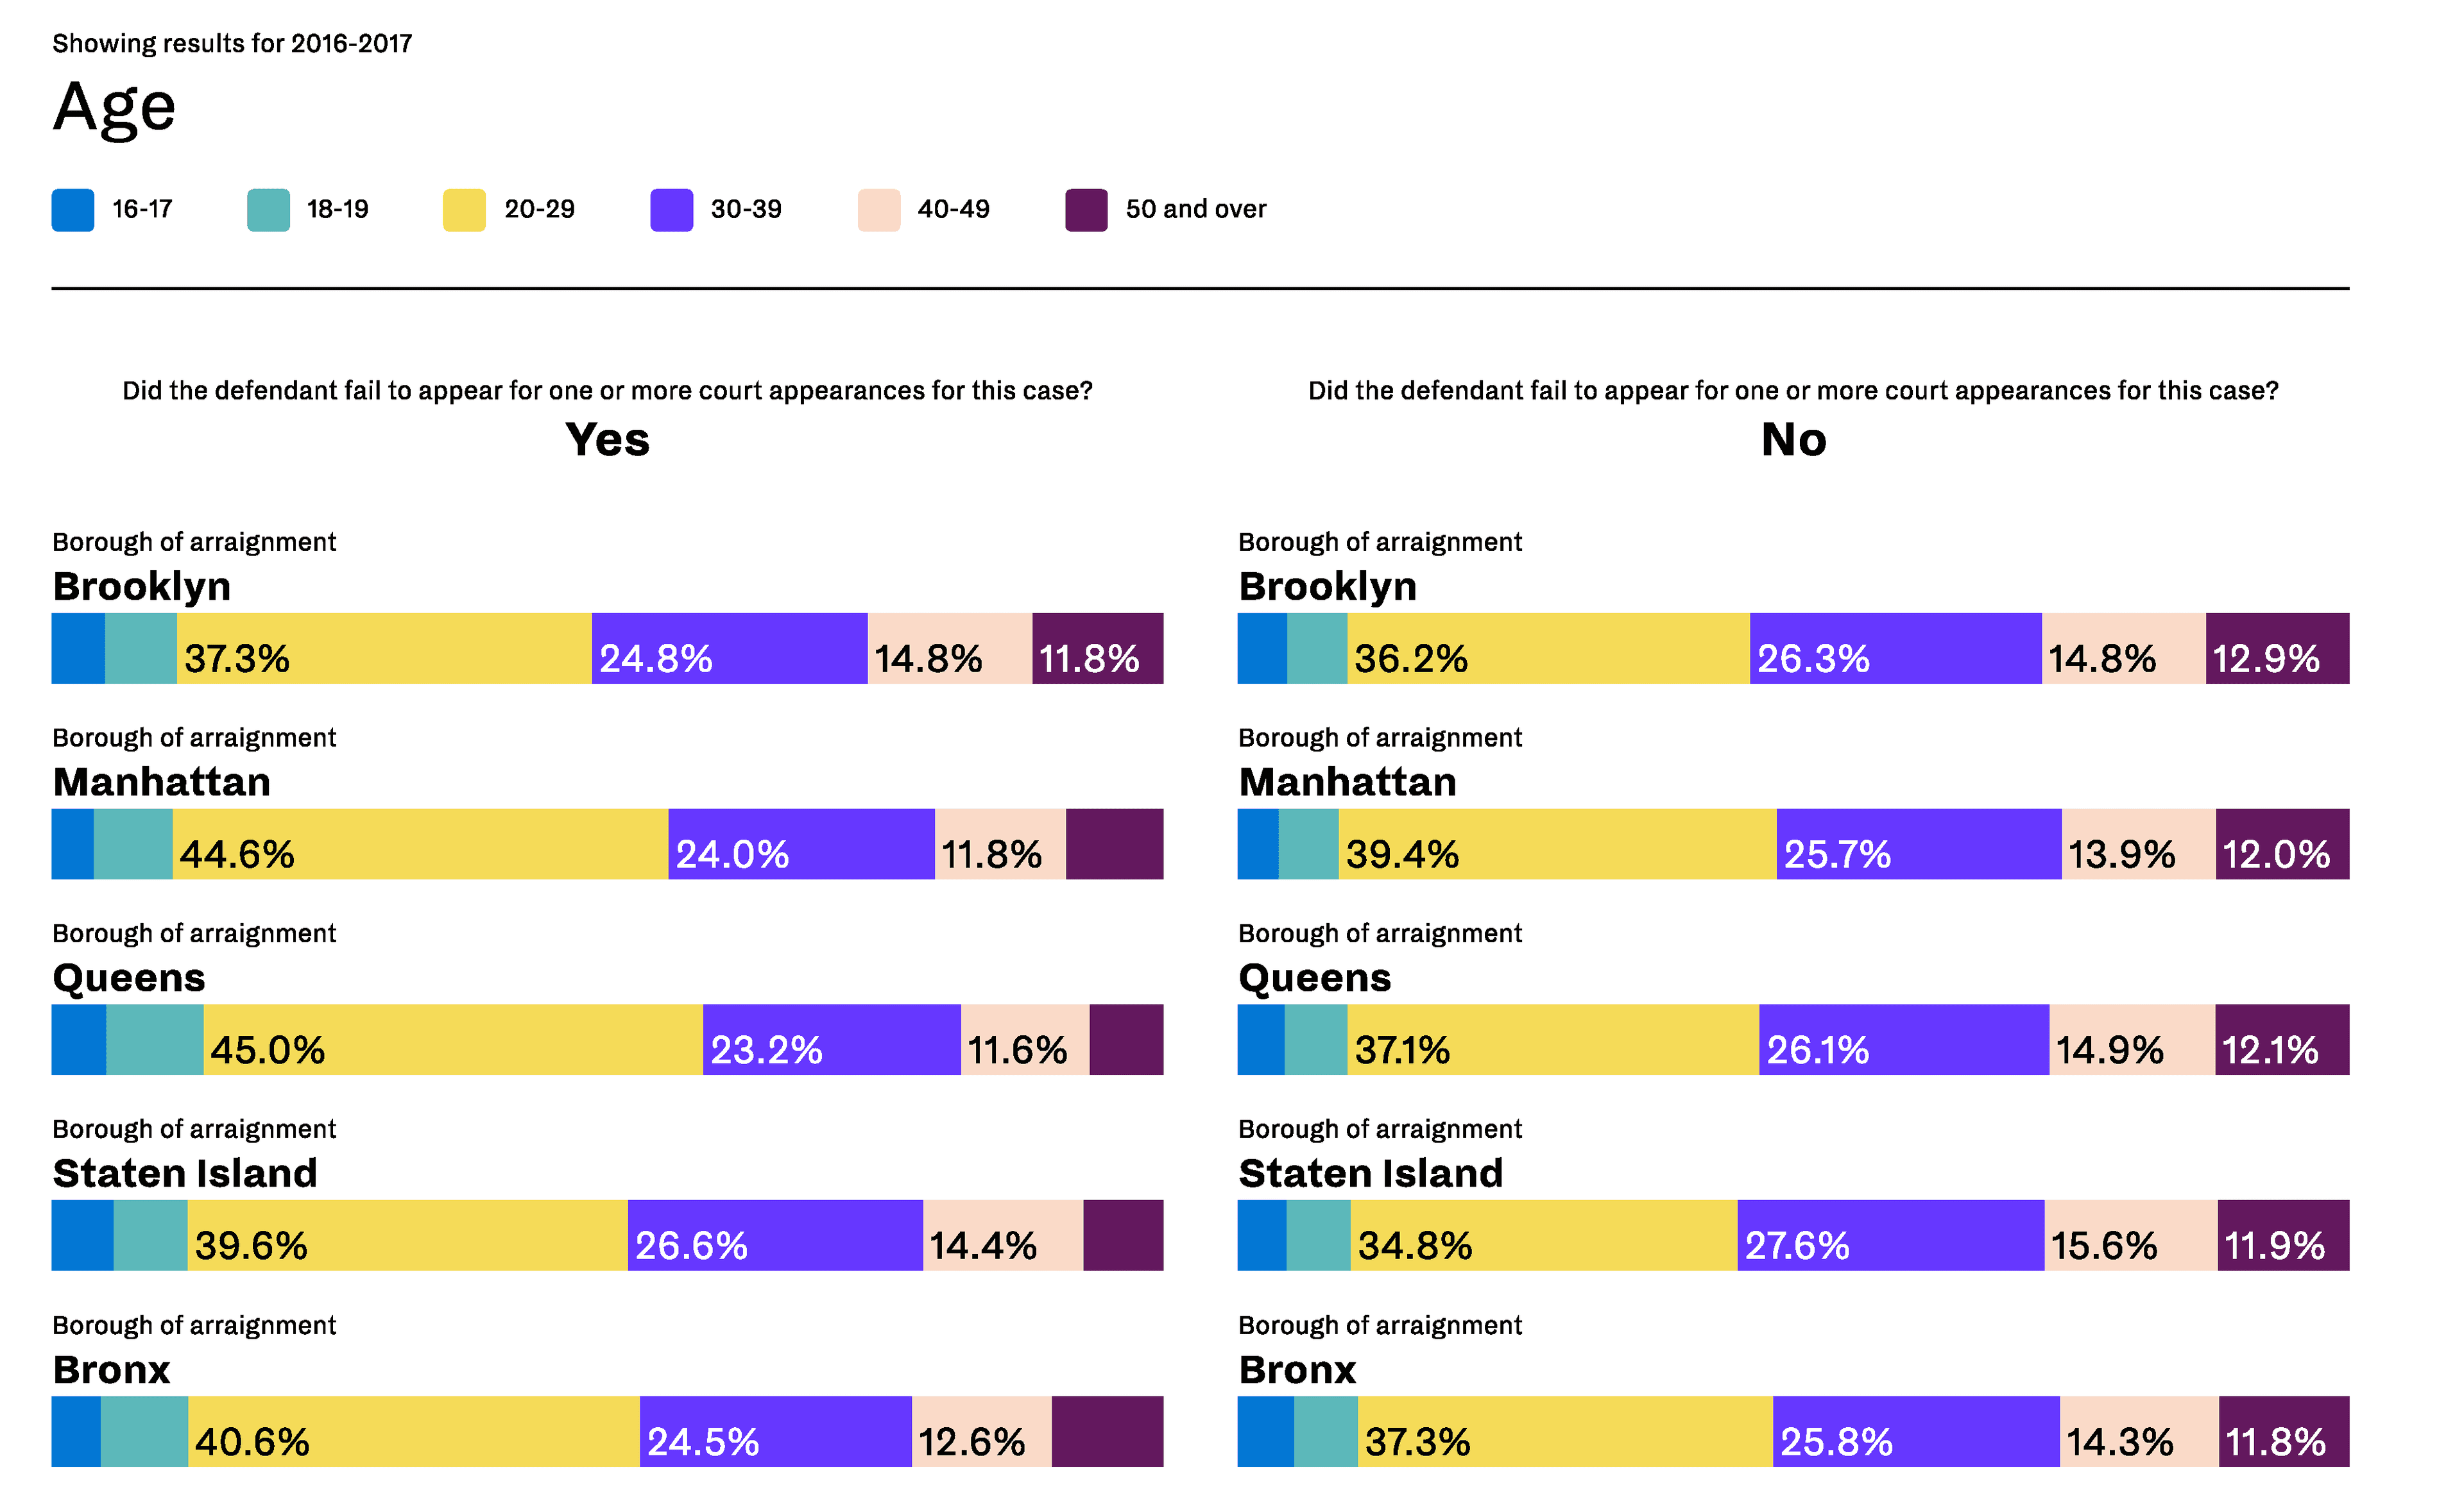Click Manhattan Yes unlabeled dark purple segment

click(1114, 844)
